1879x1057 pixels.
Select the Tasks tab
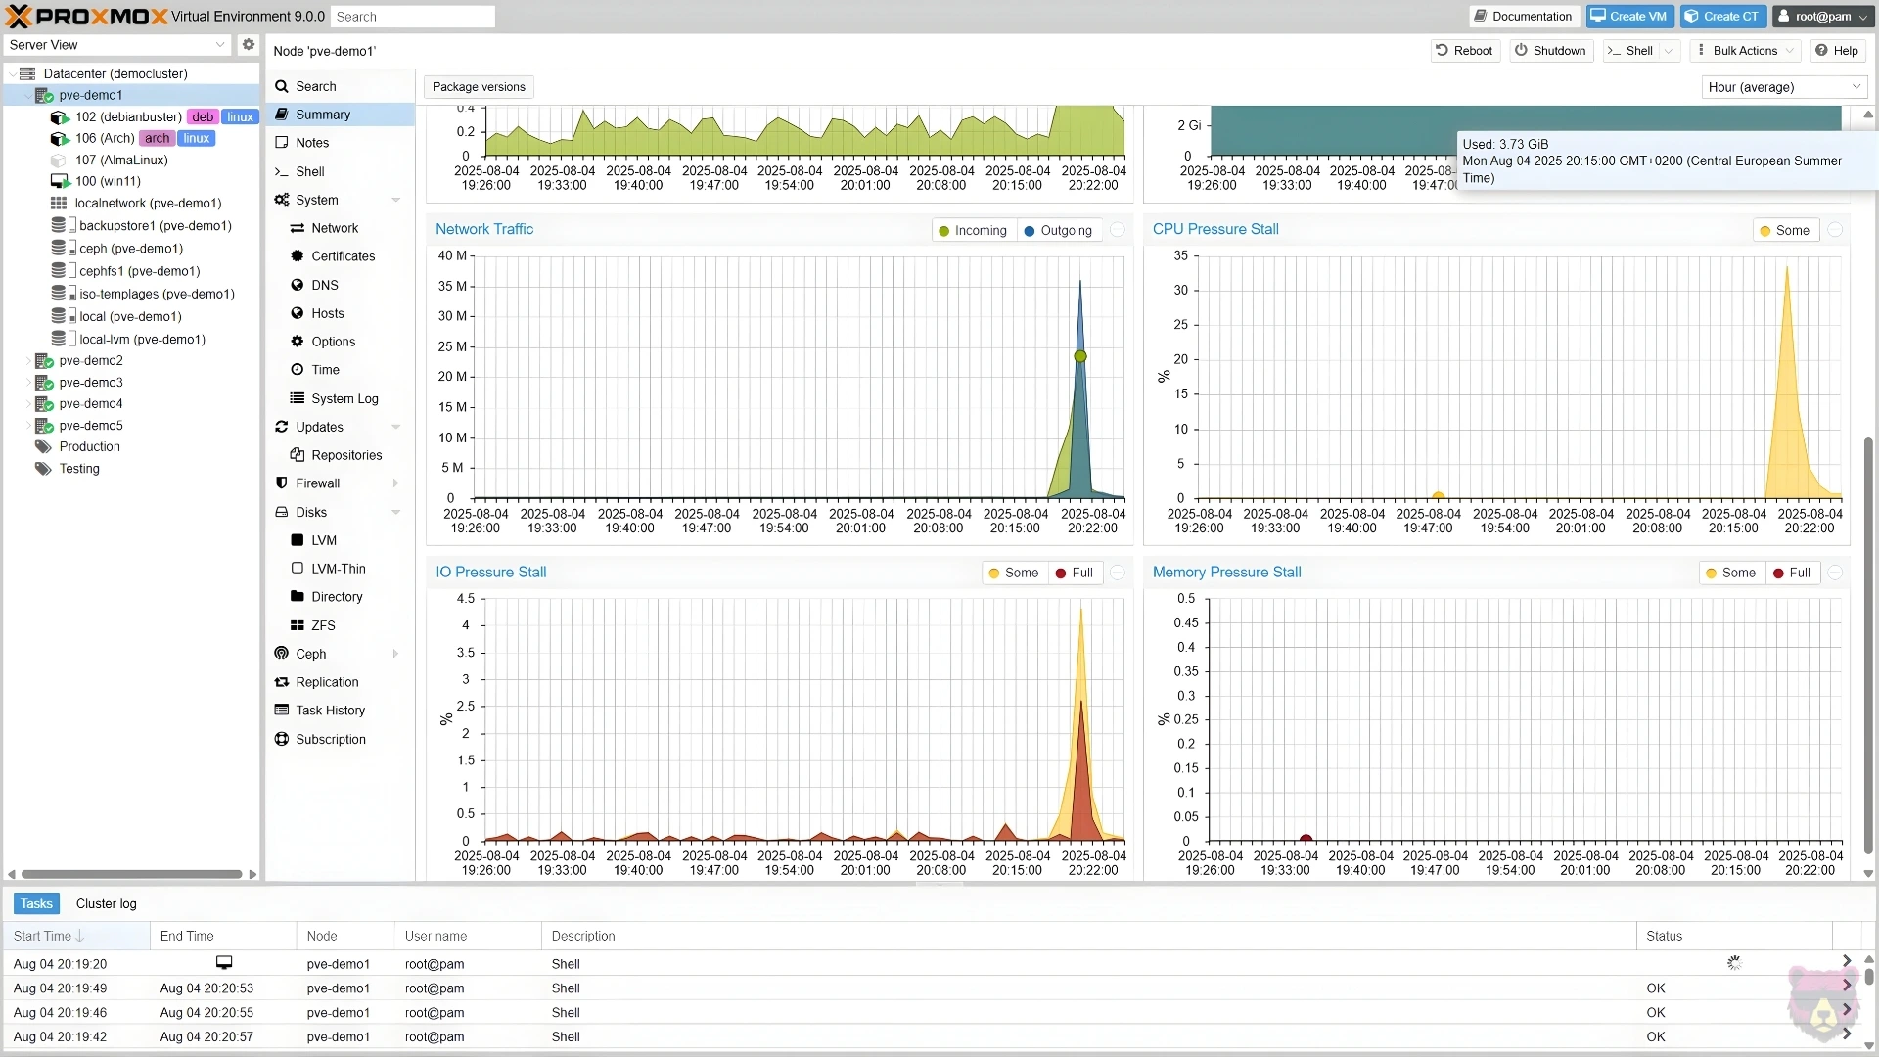36,903
